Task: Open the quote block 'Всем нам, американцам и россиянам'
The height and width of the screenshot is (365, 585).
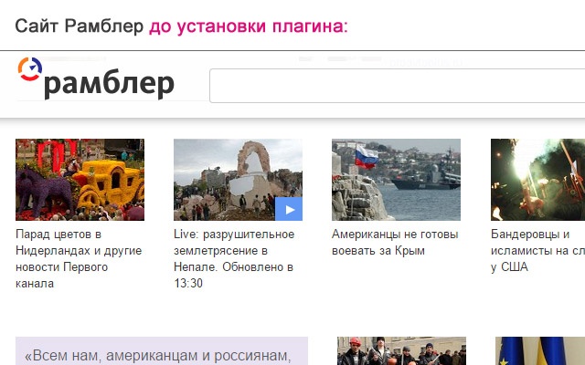Action: (162, 350)
